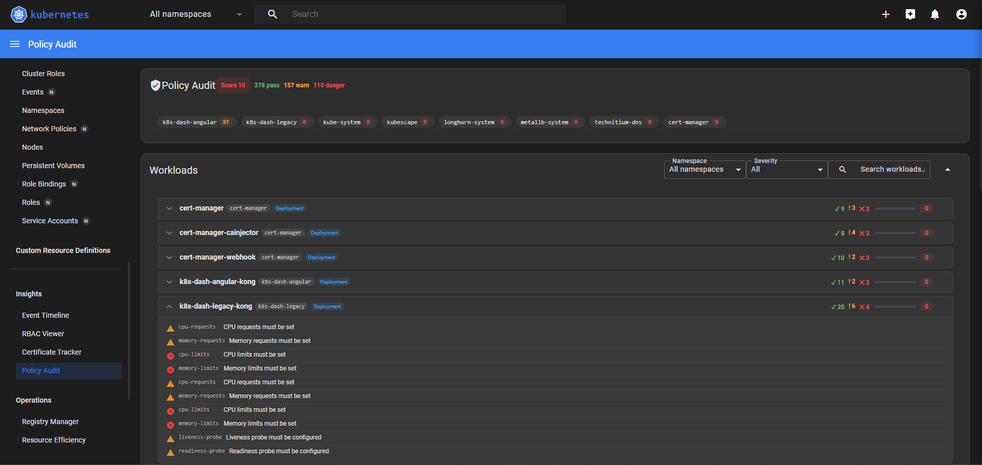Screen dimensions: 982x465
Task: Open Resource Efficiency in the sidebar
Action: [54, 440]
